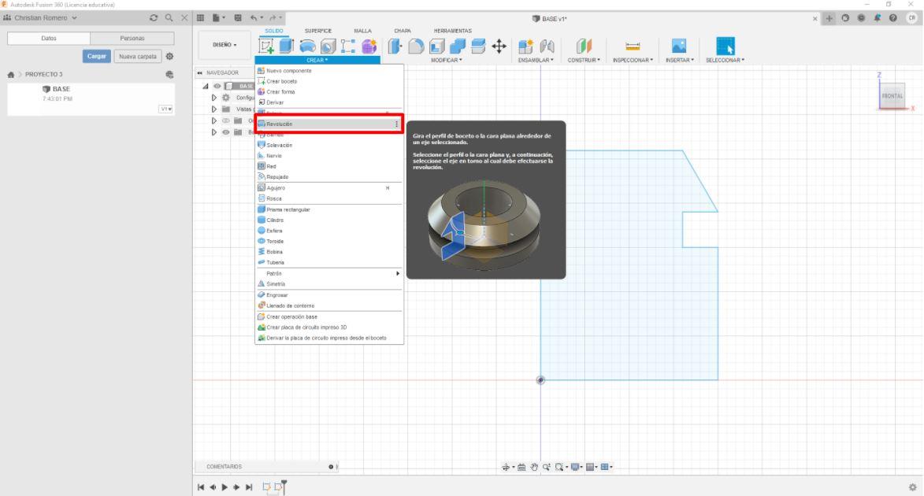Collapse the BASE root browser node
The image size is (924, 496).
[x=206, y=86]
